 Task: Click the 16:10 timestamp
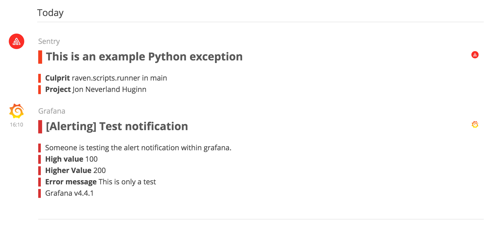point(16,124)
